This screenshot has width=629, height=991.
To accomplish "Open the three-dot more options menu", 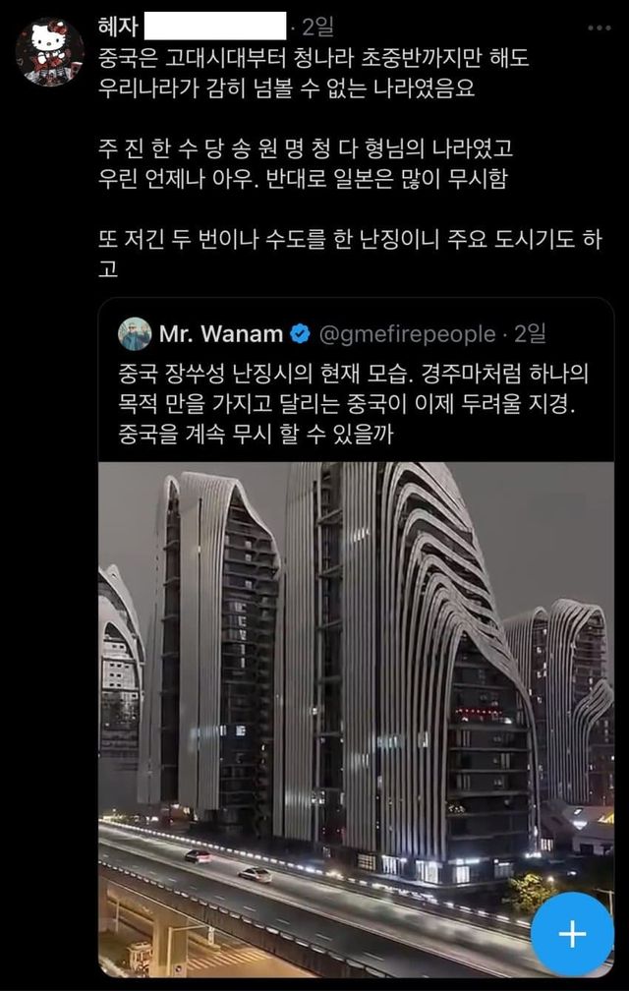I will 599,29.
